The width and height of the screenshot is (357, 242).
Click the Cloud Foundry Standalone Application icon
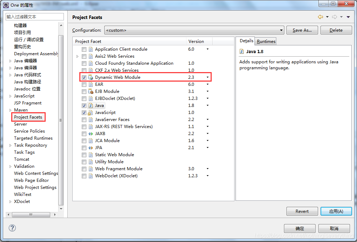pyautogui.click(x=91, y=63)
